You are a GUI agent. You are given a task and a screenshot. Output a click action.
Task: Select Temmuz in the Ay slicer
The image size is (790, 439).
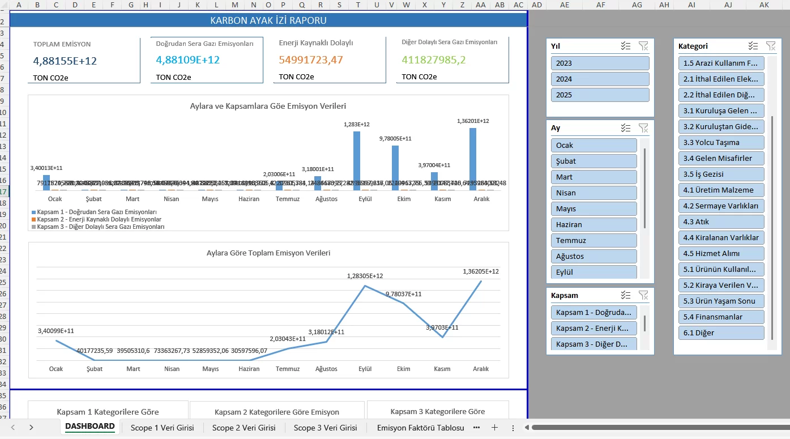click(593, 241)
